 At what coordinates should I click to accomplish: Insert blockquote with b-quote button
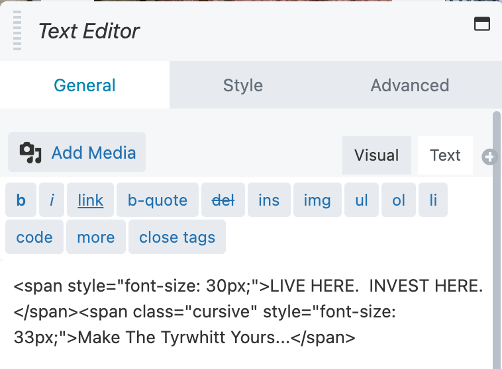[158, 200]
